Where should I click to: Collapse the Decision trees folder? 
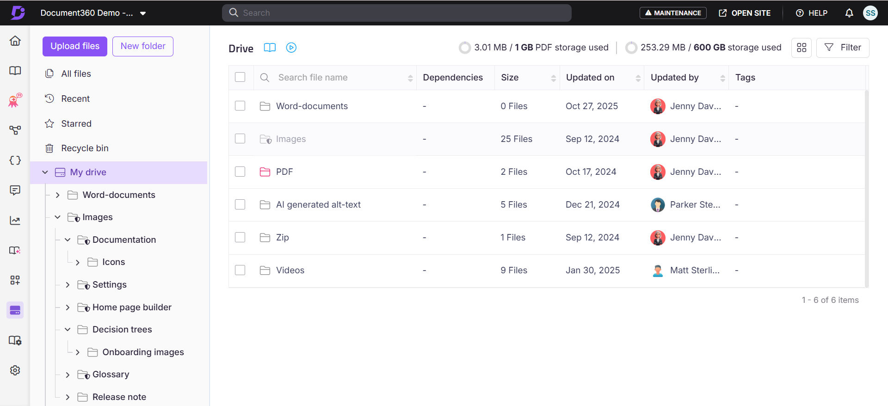[68, 330]
